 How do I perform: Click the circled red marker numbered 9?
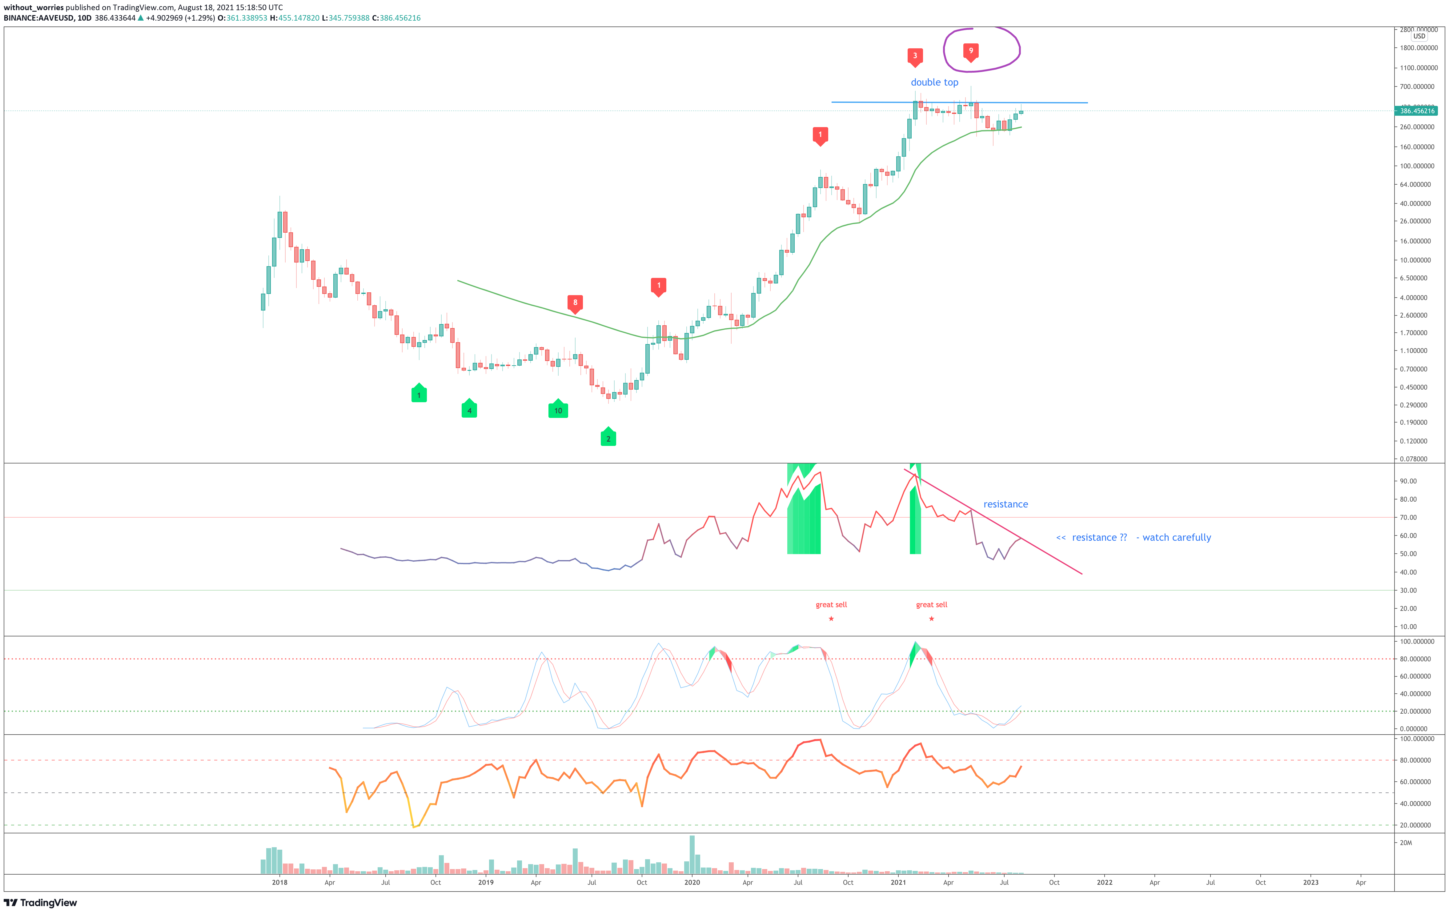[971, 52]
